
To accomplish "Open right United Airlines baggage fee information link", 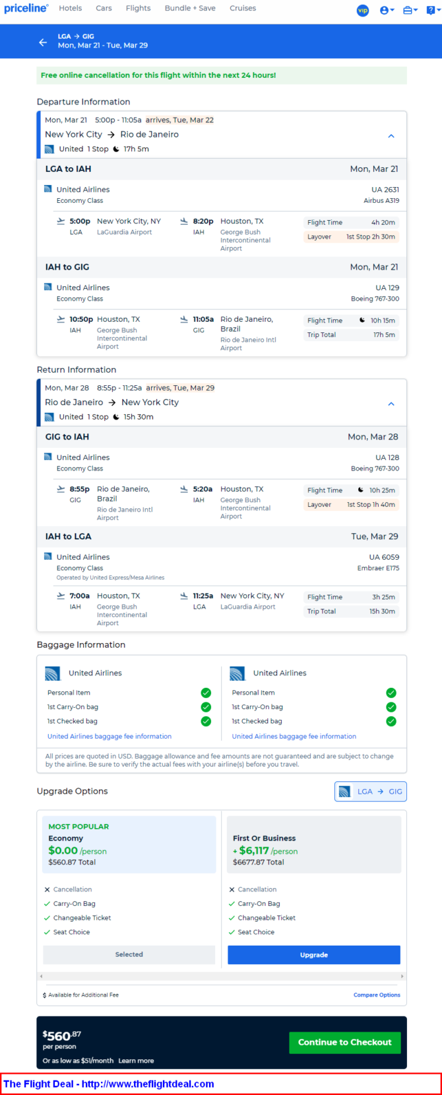I will click(x=294, y=736).
